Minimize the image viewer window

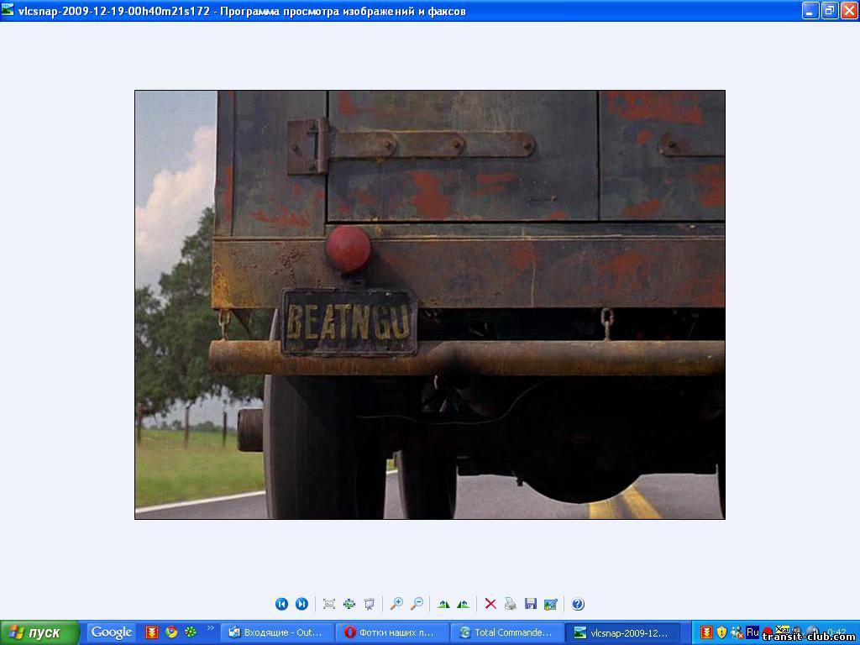click(810, 10)
